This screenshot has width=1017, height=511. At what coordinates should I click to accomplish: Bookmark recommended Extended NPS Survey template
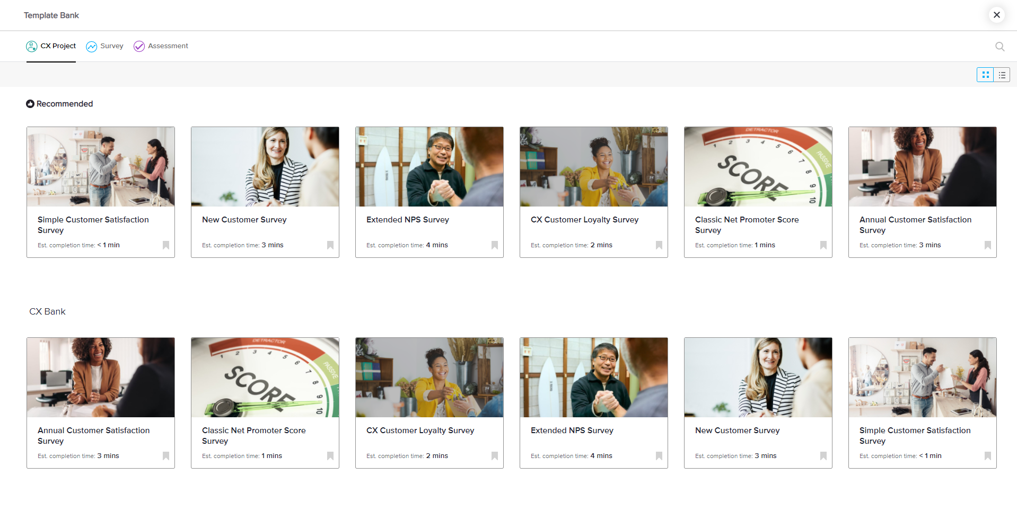click(x=495, y=245)
